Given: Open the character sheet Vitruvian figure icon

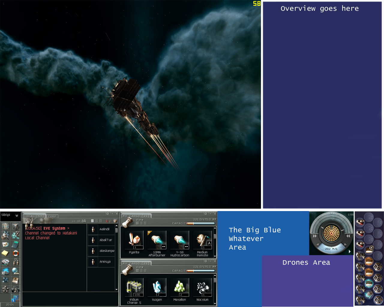Looking at the screenshot, I should 5,226.
